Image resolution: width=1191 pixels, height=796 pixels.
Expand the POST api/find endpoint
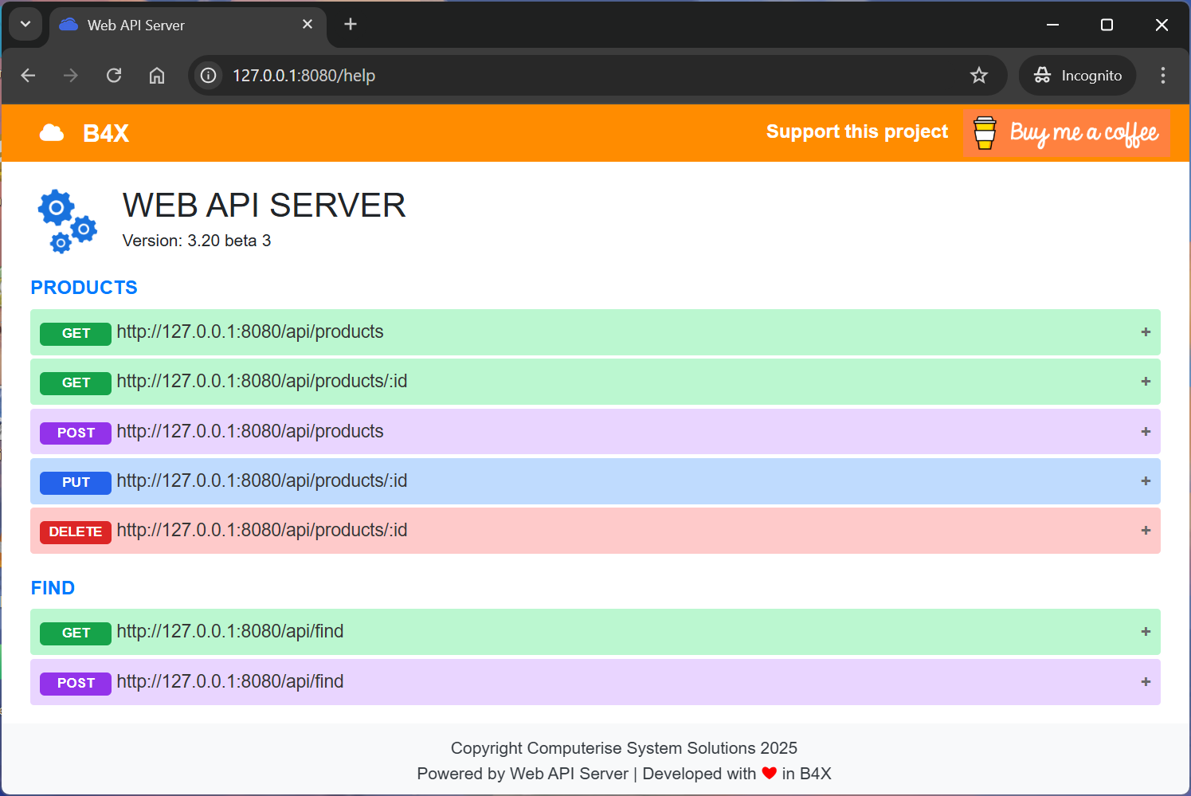(1146, 682)
